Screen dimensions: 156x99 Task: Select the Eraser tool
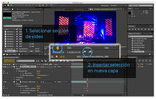pos(43,5)
